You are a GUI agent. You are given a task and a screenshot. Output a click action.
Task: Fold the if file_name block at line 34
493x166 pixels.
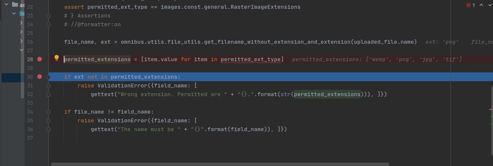48,111
